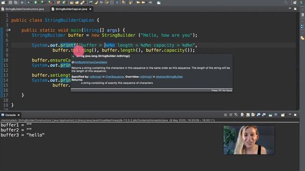Click the Pin Editor icon in toolbar
The height and width of the screenshot is (171, 305).
pyautogui.click(x=159, y=2)
